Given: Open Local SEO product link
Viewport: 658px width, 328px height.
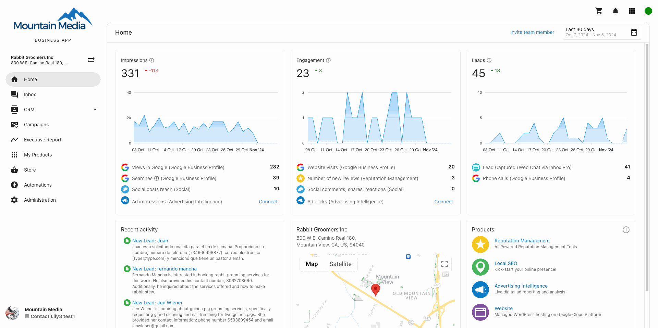Looking at the screenshot, I should tap(506, 263).
